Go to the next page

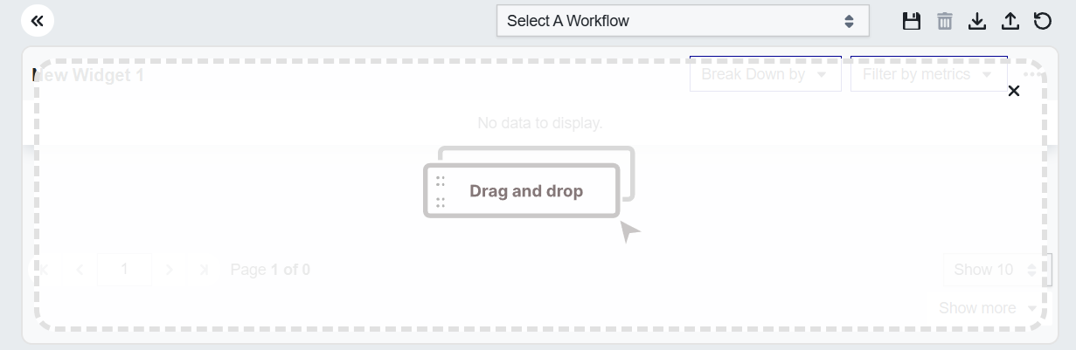(170, 270)
